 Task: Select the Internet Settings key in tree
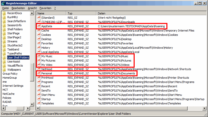(13, 86)
